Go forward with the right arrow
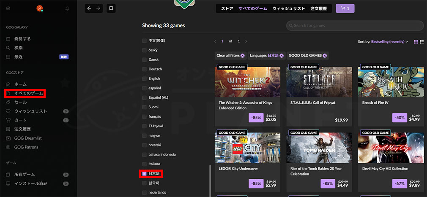427x197 pixels. click(x=99, y=8)
